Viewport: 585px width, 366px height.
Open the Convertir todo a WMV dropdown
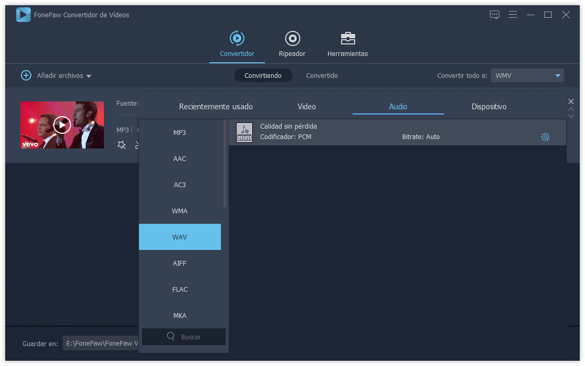click(527, 75)
